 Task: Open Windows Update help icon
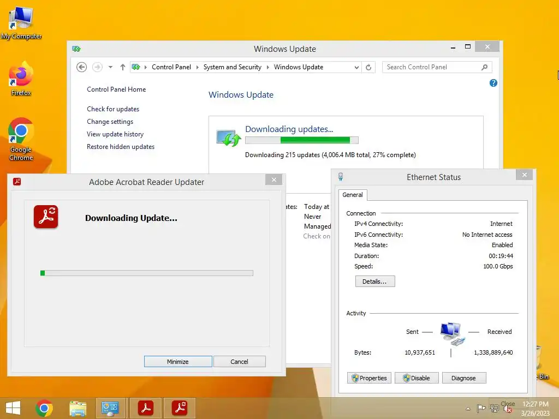(x=493, y=83)
